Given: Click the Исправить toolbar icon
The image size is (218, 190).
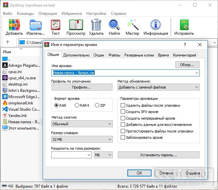Looking at the screenshot, I should point(184,25).
